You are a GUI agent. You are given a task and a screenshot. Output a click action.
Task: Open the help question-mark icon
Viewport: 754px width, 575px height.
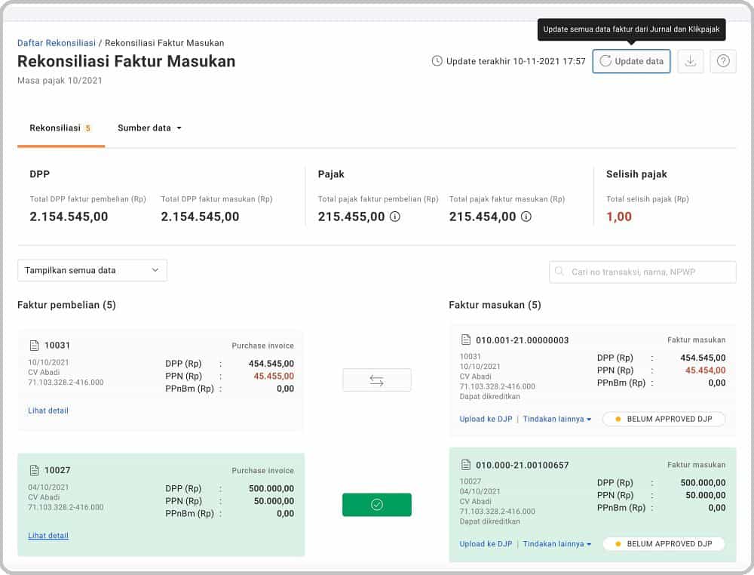point(723,61)
